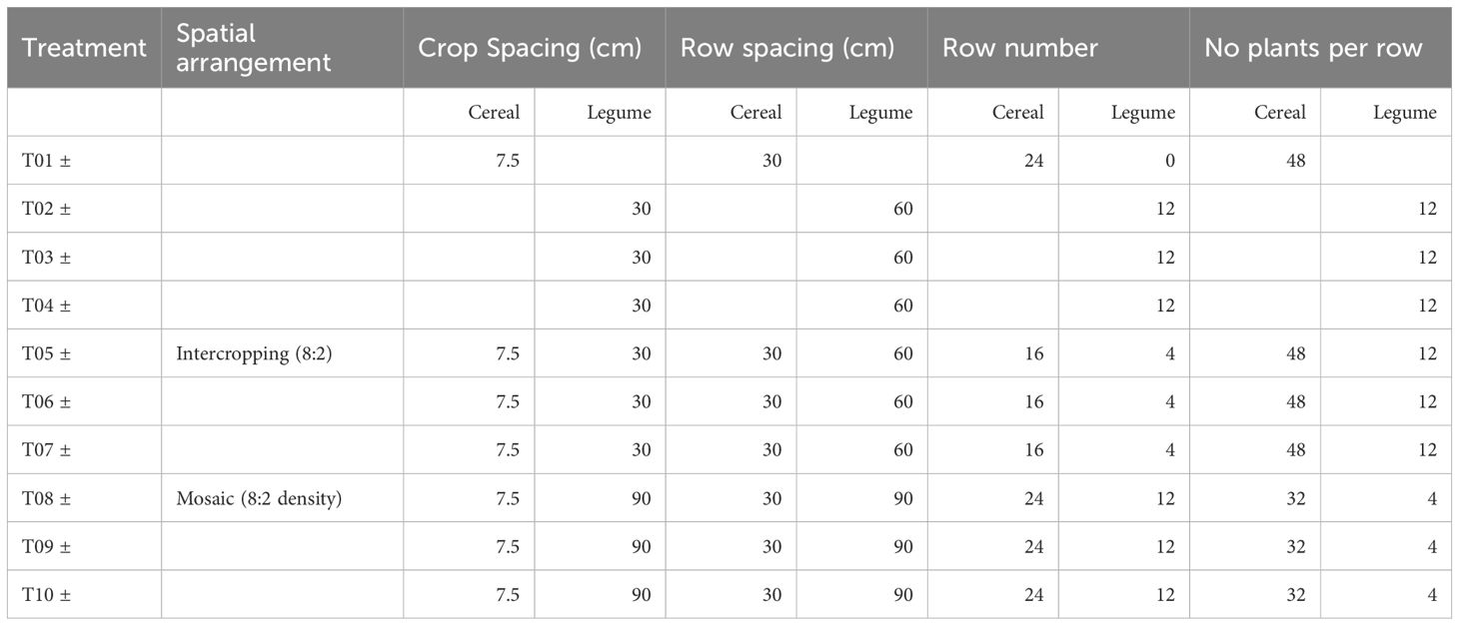Click the T05 ± treatment cell

(46, 353)
